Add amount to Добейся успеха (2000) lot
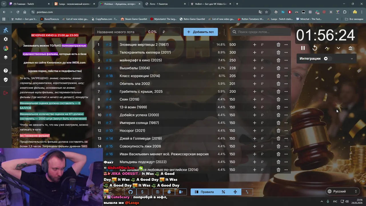 pos(254,115)
